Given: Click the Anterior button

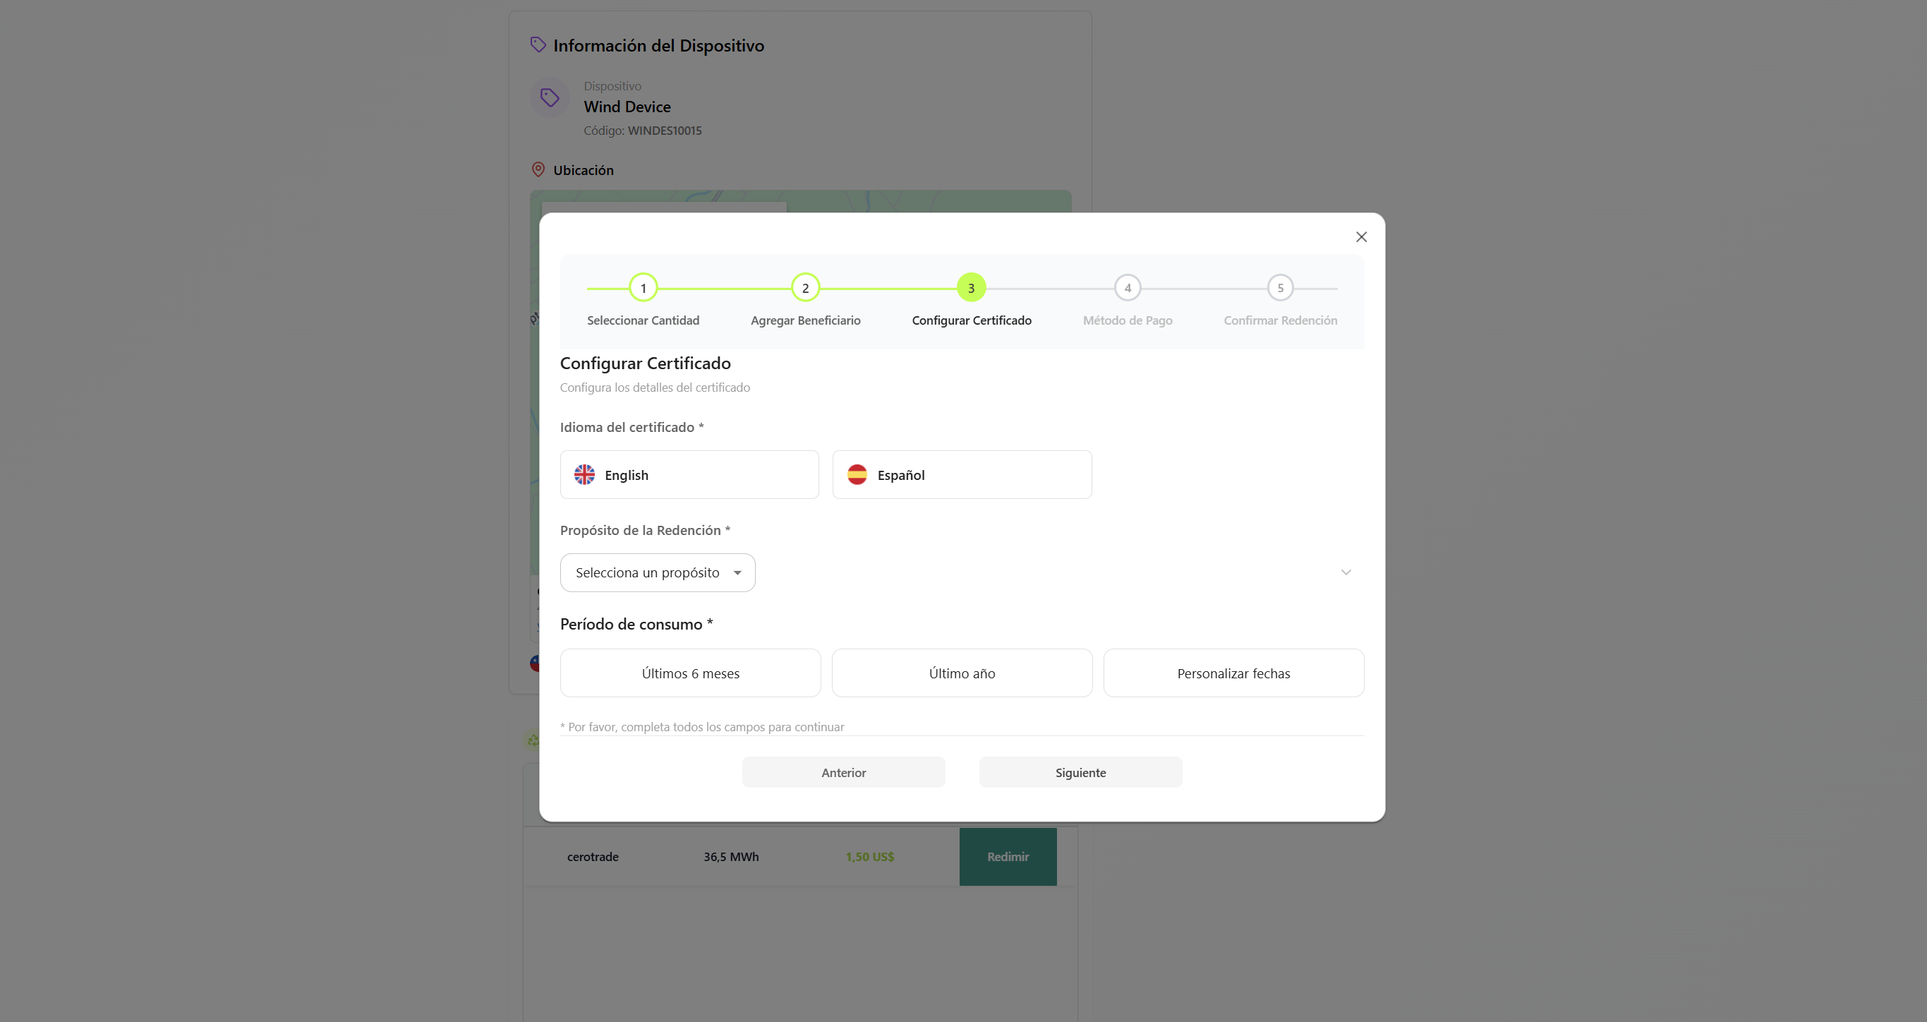Looking at the screenshot, I should point(844,771).
